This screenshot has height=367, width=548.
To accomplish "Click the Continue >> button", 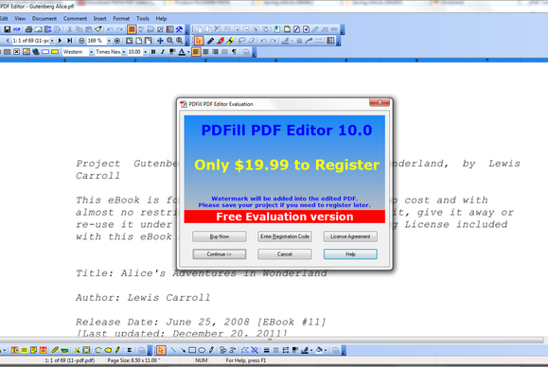I will pyautogui.click(x=220, y=254).
